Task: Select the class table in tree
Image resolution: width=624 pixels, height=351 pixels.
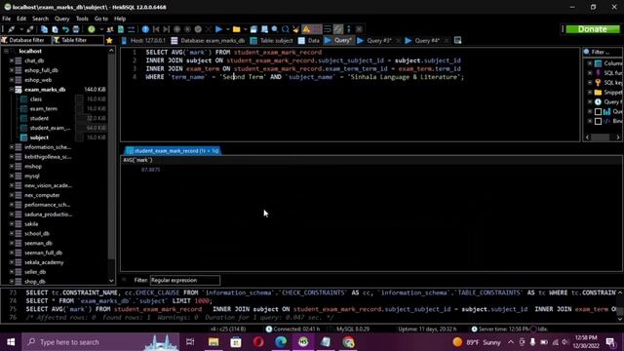Action: coord(36,99)
